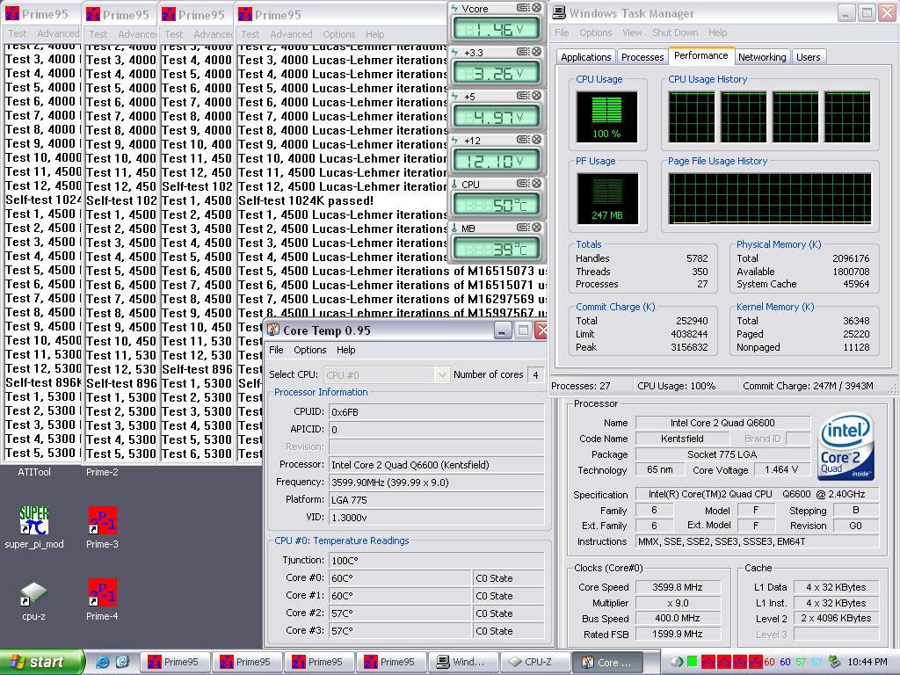Switch to the CPU-Z taskbar button
The height and width of the screenshot is (675, 900).
pos(535,662)
